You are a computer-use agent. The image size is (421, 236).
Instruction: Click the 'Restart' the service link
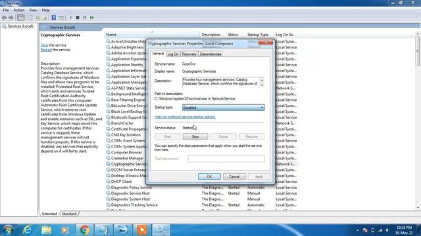point(46,50)
